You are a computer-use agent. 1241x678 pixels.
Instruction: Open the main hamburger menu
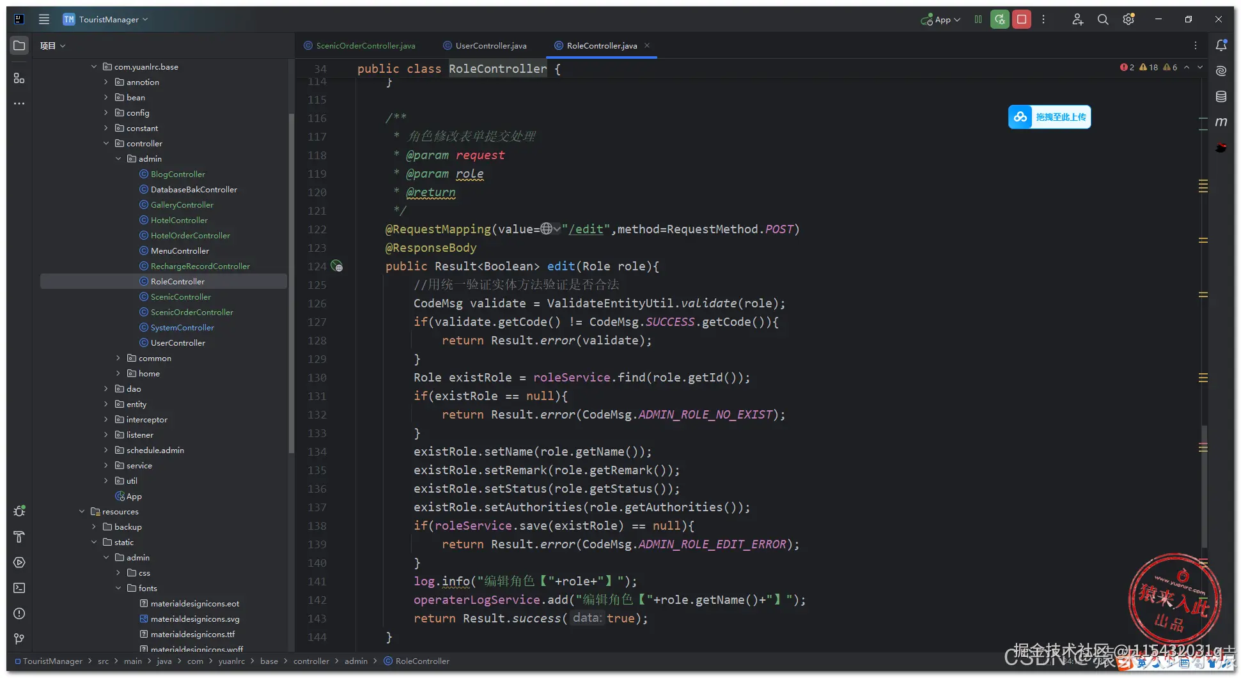44,19
